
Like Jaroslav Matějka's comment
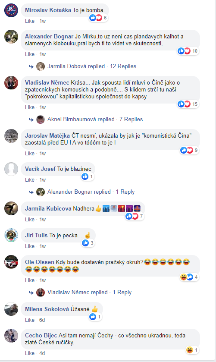(30, 154)
